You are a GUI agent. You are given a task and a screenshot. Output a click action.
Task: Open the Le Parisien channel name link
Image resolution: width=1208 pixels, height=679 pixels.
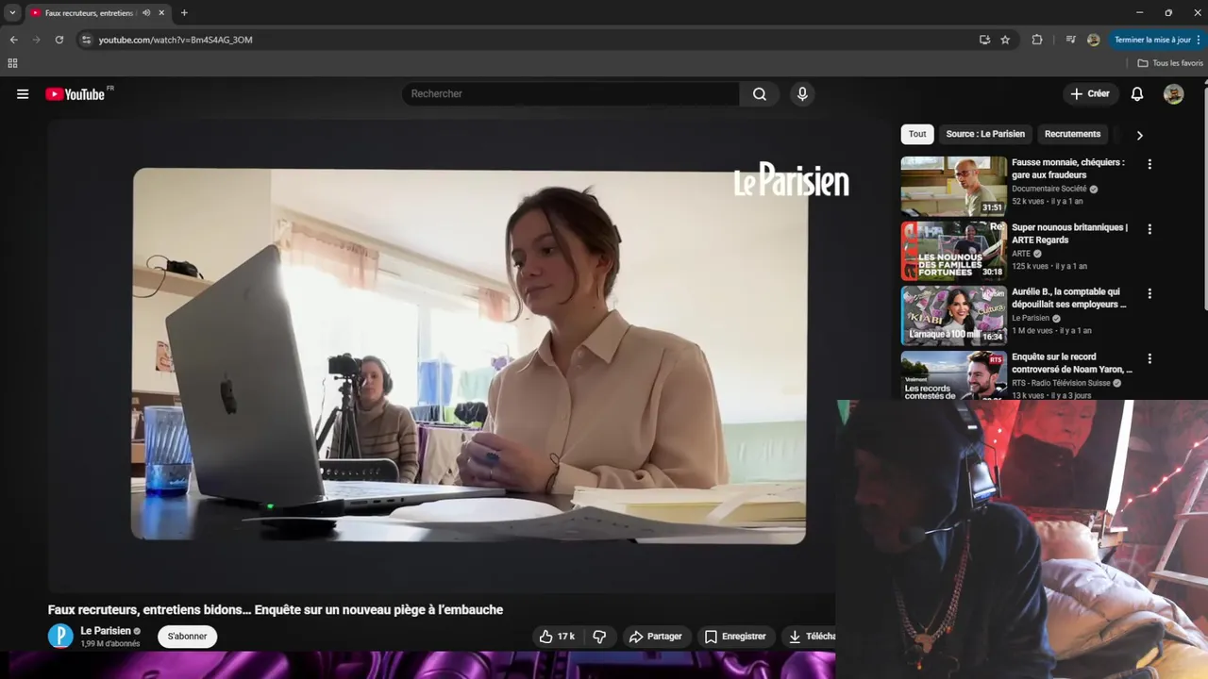tap(106, 631)
